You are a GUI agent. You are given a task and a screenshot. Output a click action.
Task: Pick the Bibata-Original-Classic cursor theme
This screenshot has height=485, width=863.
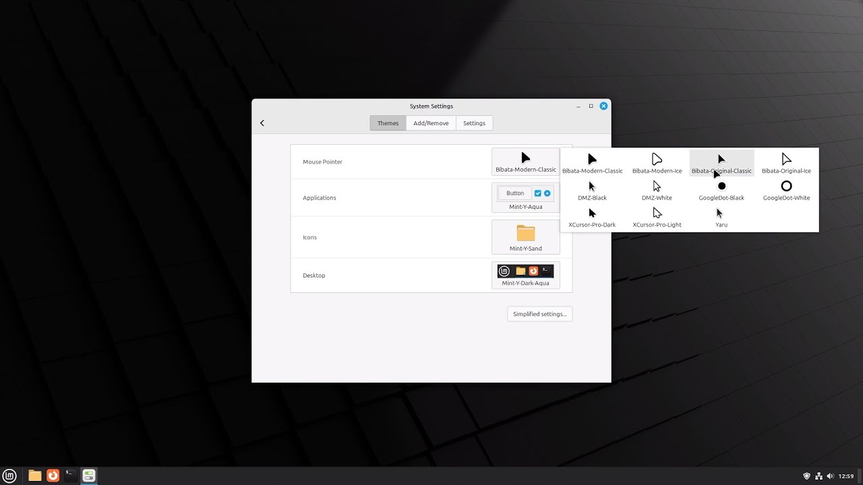point(721,163)
